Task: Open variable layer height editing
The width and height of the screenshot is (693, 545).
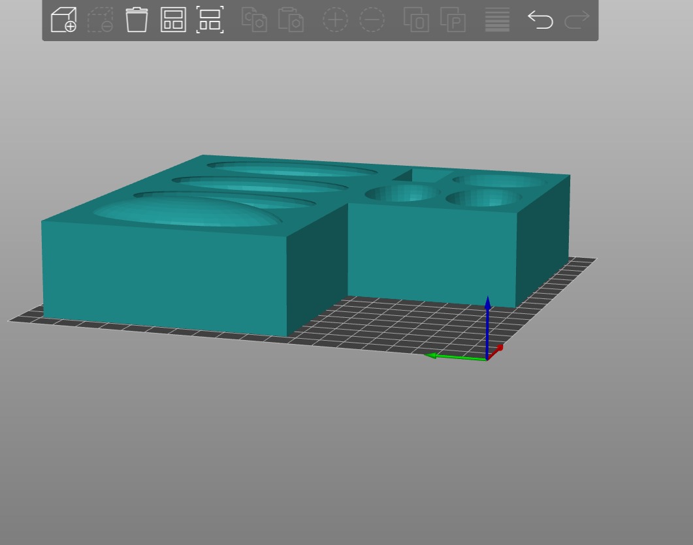Action: click(x=497, y=20)
